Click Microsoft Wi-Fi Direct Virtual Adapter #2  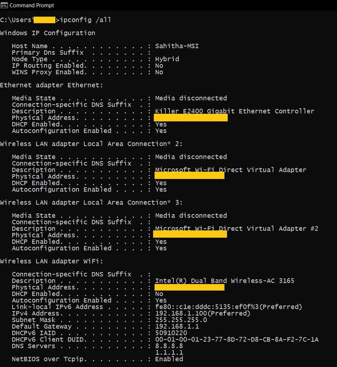[x=237, y=228]
